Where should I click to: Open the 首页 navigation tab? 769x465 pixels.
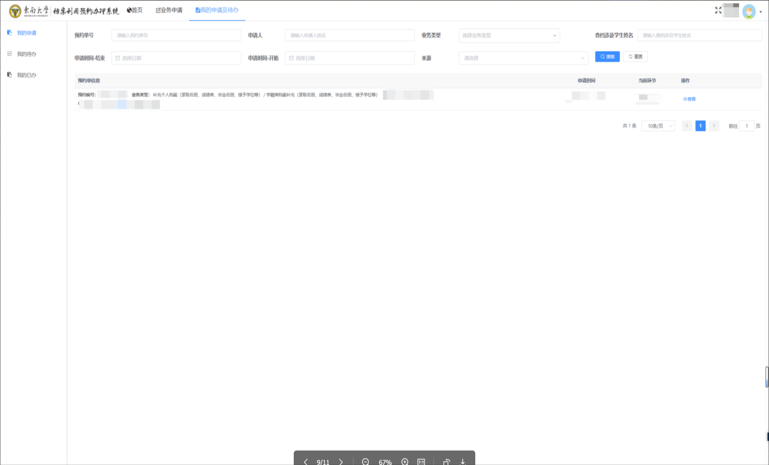click(135, 10)
